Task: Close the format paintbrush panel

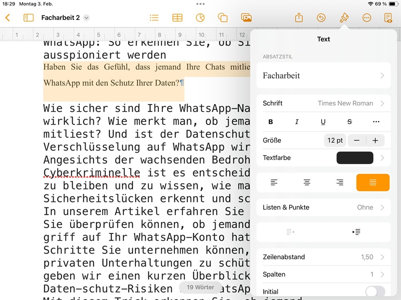Action: coord(344,17)
